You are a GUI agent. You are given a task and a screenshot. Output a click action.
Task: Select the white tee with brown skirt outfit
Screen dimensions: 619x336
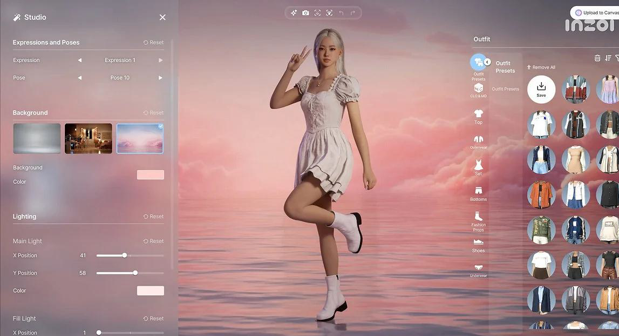(x=541, y=265)
